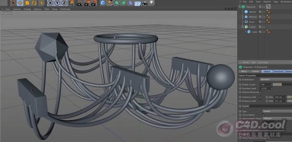Open viewport Filter menu
Viewport: 292px width, 142px height.
click(x=47, y=9)
